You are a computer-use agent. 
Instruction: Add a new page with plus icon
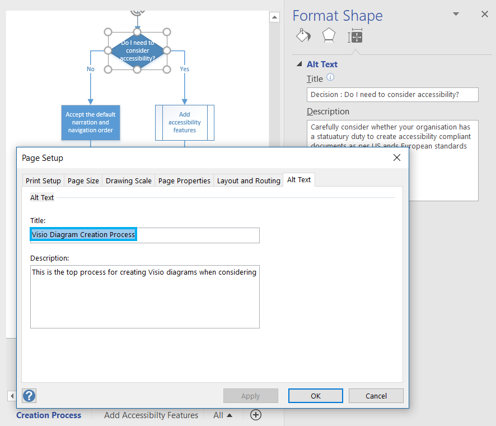coord(256,415)
